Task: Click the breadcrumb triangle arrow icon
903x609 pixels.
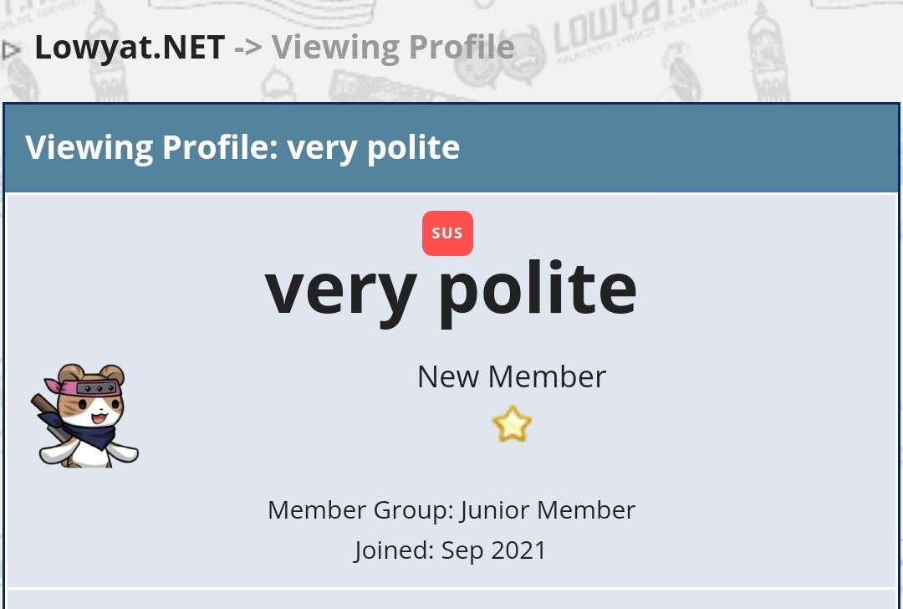Action: tap(10, 50)
